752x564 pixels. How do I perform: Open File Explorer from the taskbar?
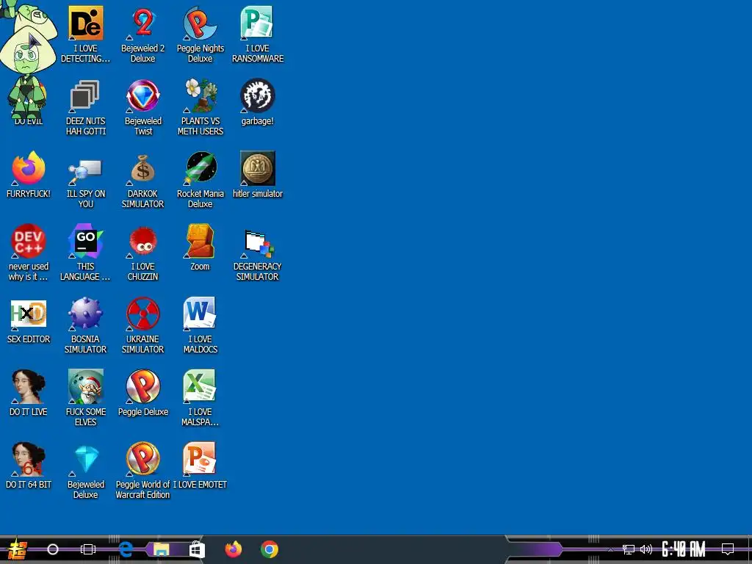[x=161, y=549]
